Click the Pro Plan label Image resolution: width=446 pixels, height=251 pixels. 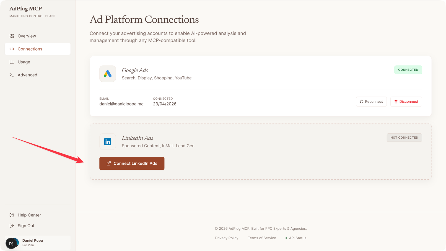click(x=28, y=245)
